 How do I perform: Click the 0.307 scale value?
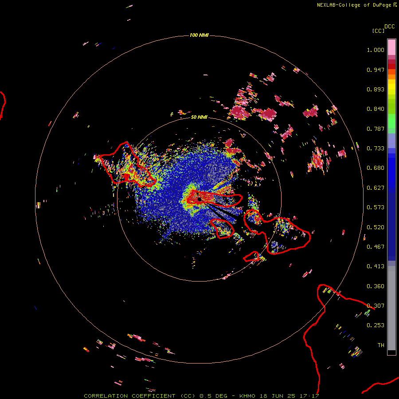(376, 306)
